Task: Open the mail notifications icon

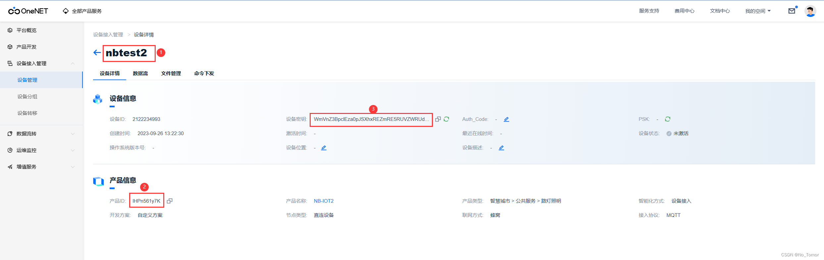Action: (792, 11)
